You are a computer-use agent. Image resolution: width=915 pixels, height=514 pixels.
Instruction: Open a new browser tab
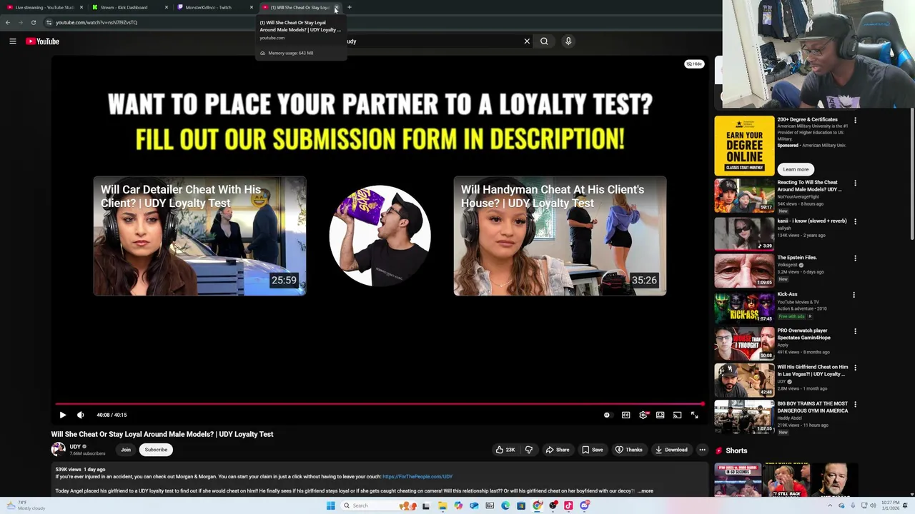point(349,7)
